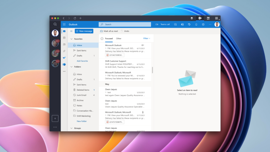Switch to the avatar with 2K+ badge

point(55,43)
